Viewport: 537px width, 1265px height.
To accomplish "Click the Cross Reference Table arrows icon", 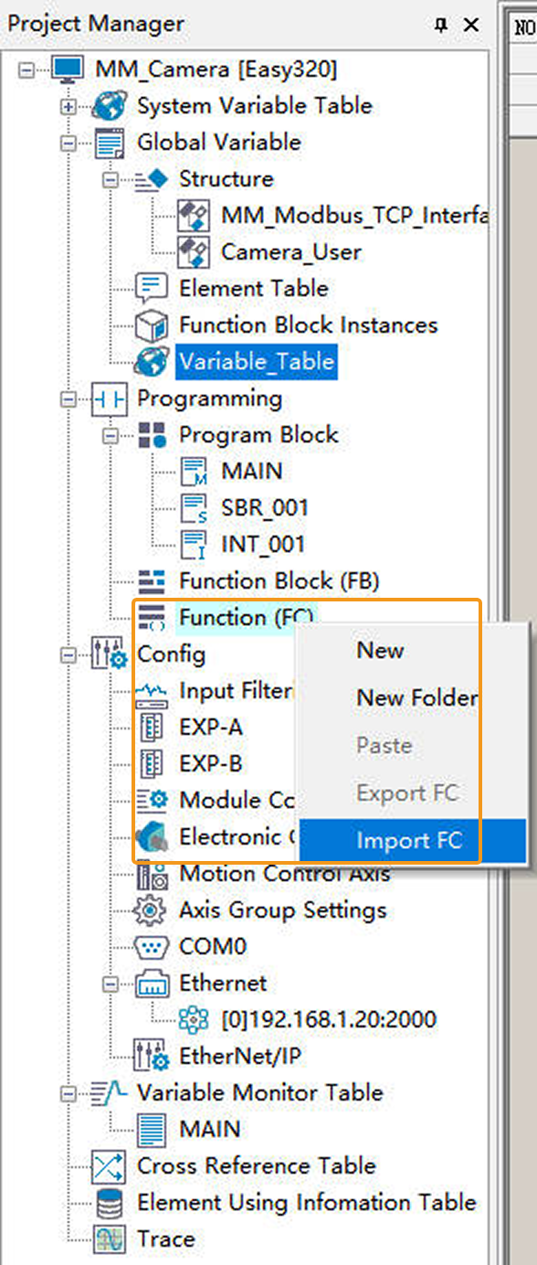I will coord(110,1166).
